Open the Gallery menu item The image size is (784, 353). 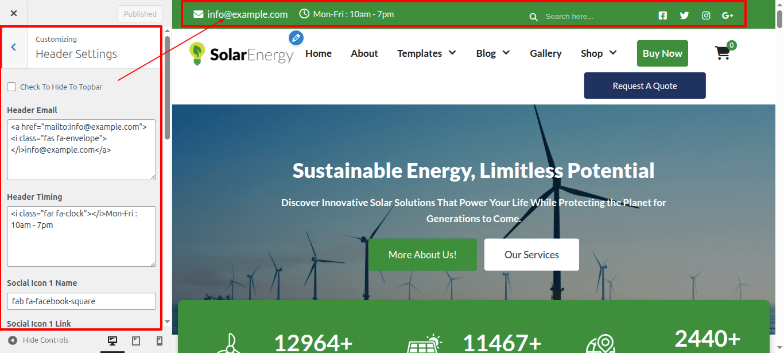[x=545, y=53]
